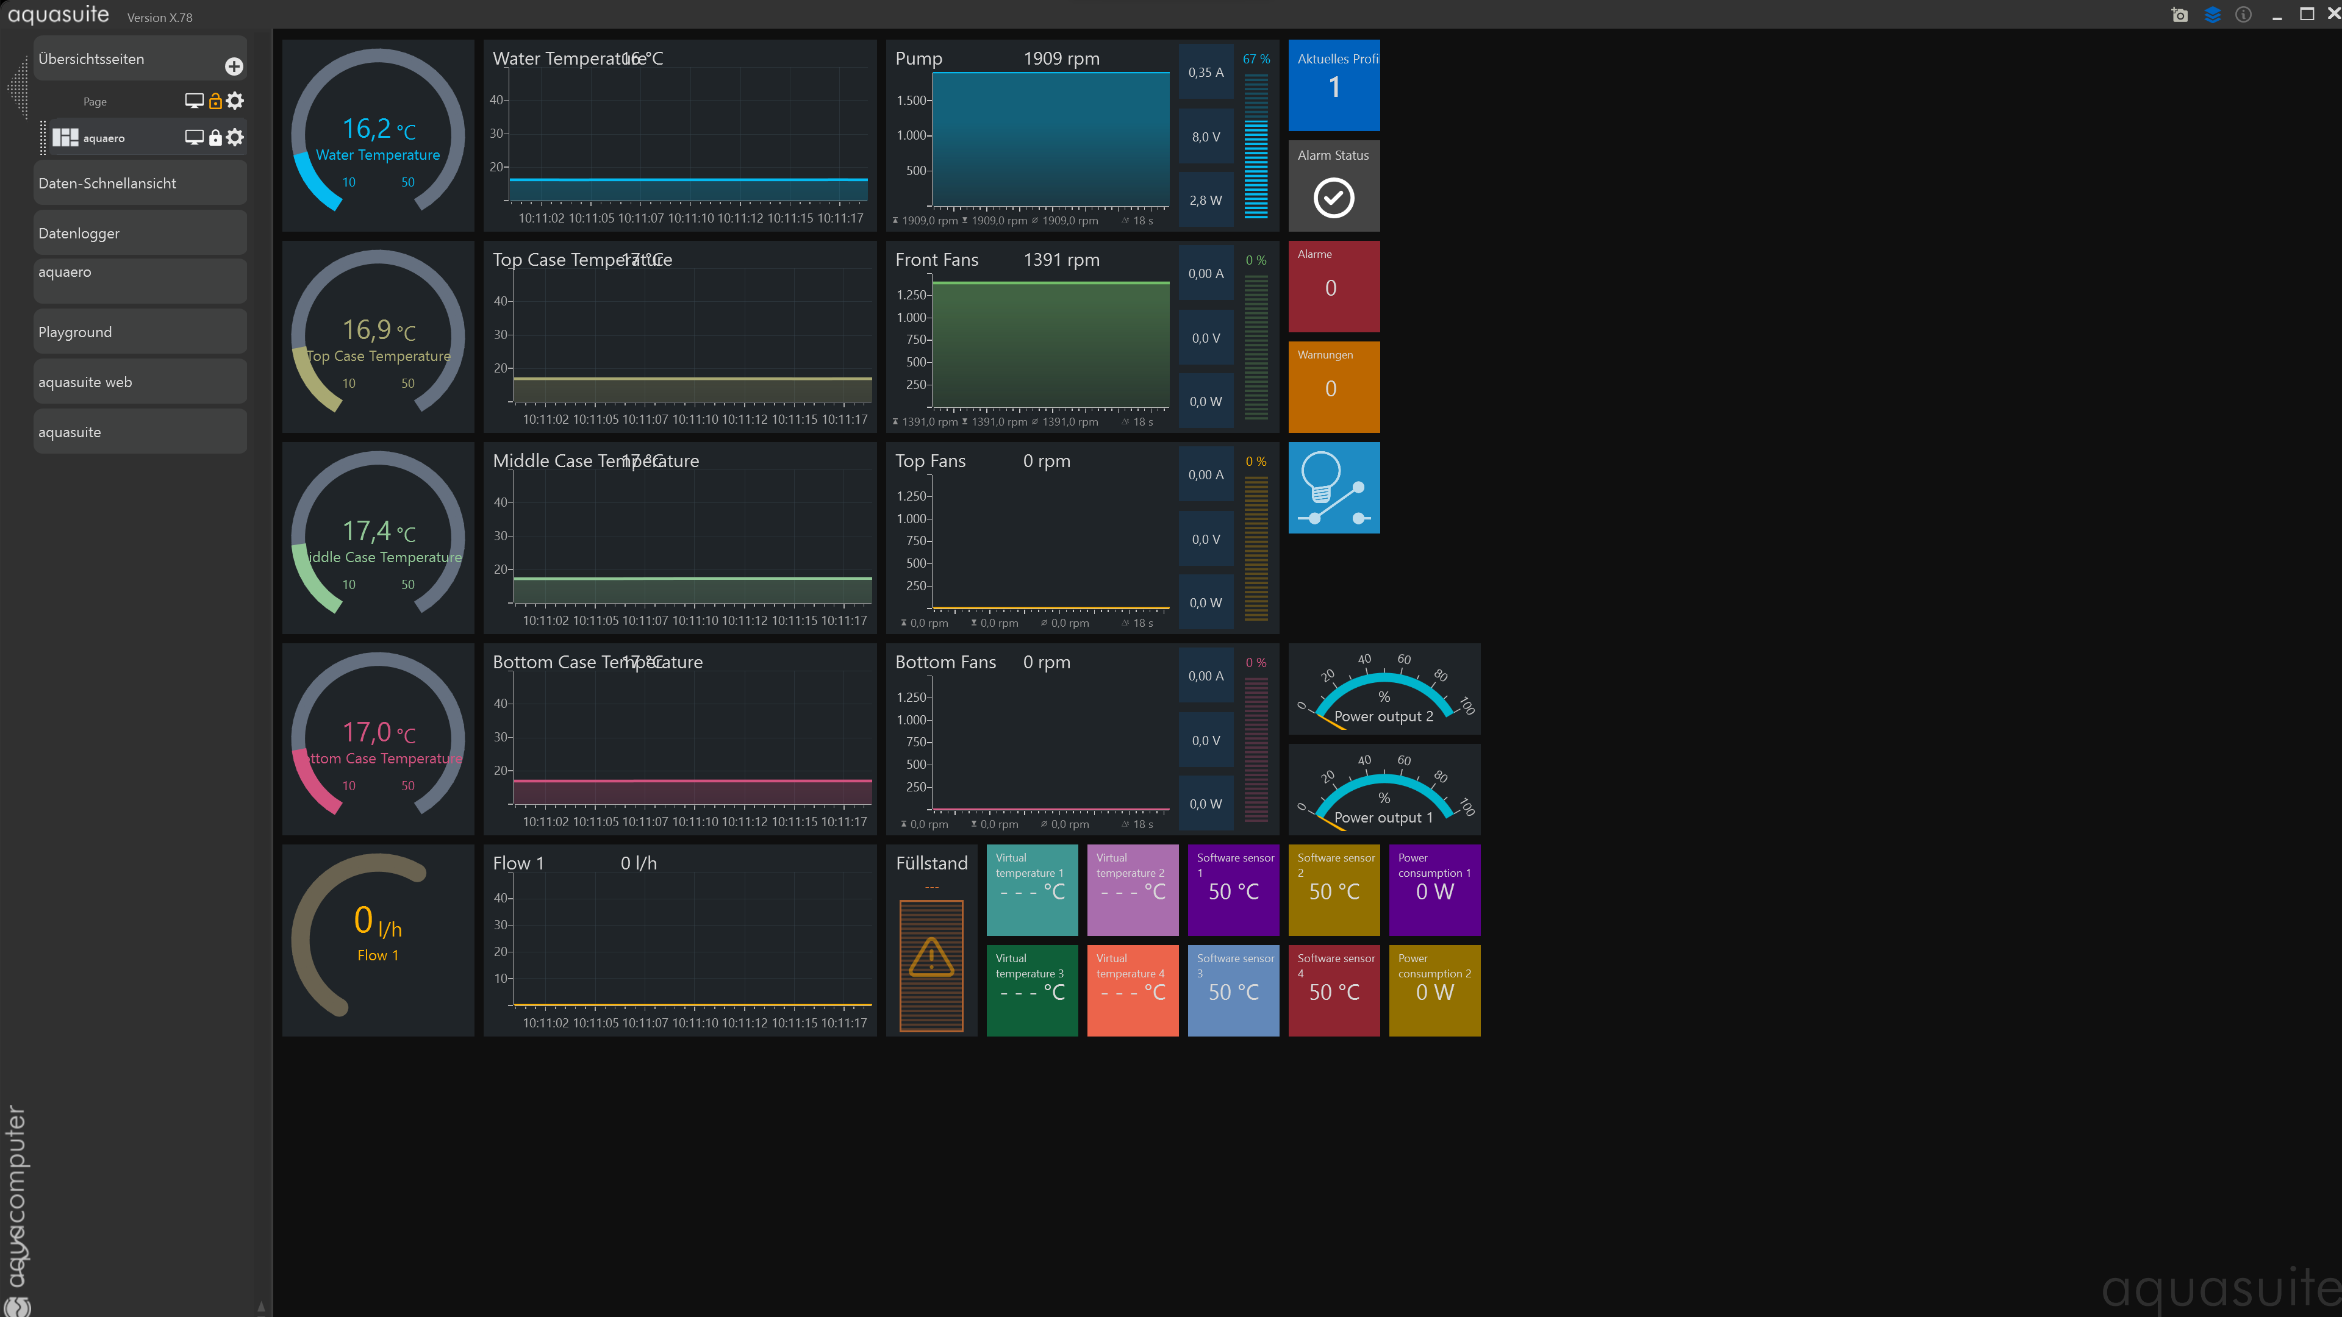The height and width of the screenshot is (1317, 2342).
Task: Click the Alarme count tile
Action: (x=1333, y=287)
